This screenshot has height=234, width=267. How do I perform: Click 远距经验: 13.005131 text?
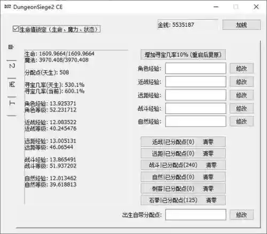pyautogui.click(x=51, y=141)
